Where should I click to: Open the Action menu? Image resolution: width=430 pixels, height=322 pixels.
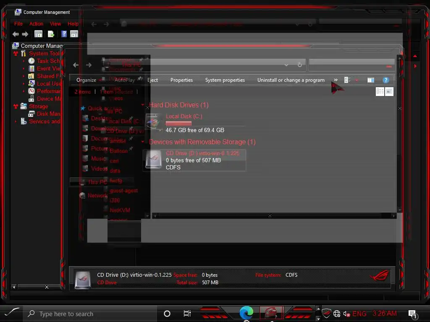(36, 24)
